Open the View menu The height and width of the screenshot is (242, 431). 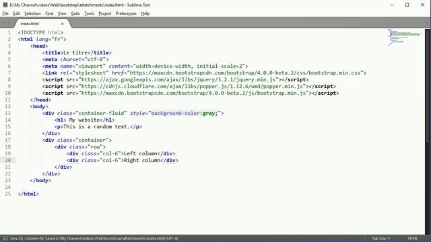tap(62, 13)
